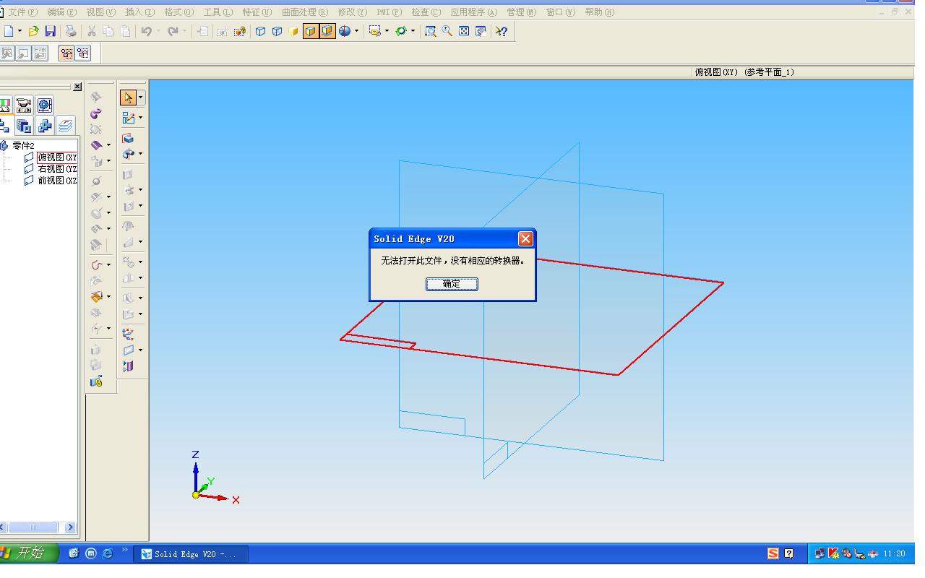925x578 pixels.
Task: Select 右视图 (YZ) reference plane
Action: [57, 168]
